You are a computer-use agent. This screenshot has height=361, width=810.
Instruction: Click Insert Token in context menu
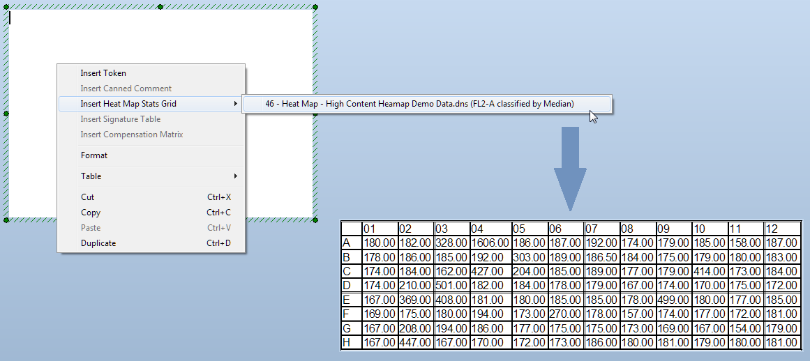(103, 73)
